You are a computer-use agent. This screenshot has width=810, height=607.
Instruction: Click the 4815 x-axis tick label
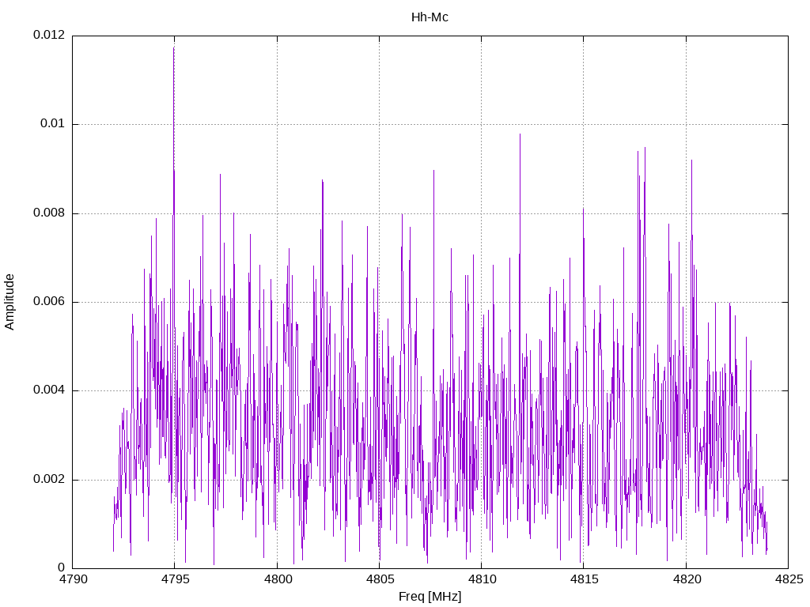tap(585, 579)
